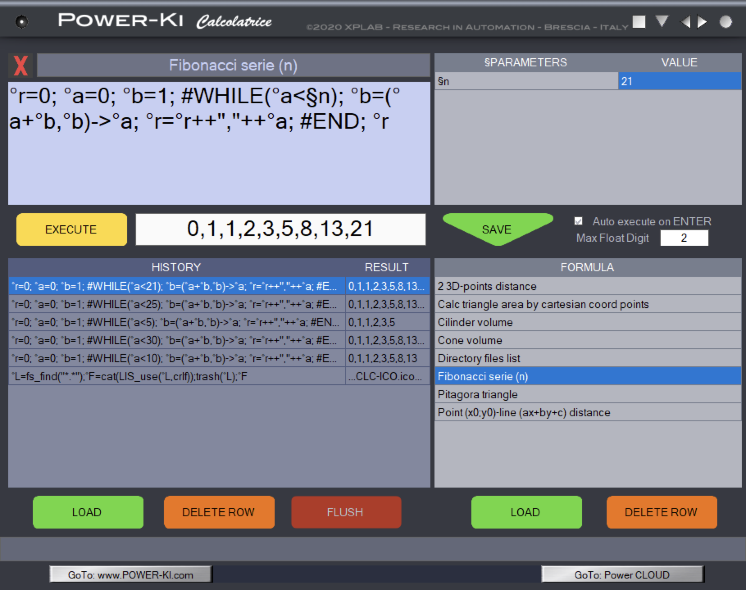This screenshot has height=590, width=746.
Task: Select formula Pitagora triangle
Action: click(x=588, y=394)
